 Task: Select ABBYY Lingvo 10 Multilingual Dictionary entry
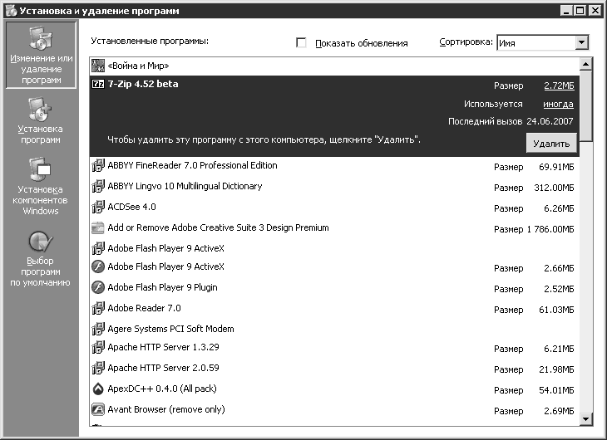point(334,187)
